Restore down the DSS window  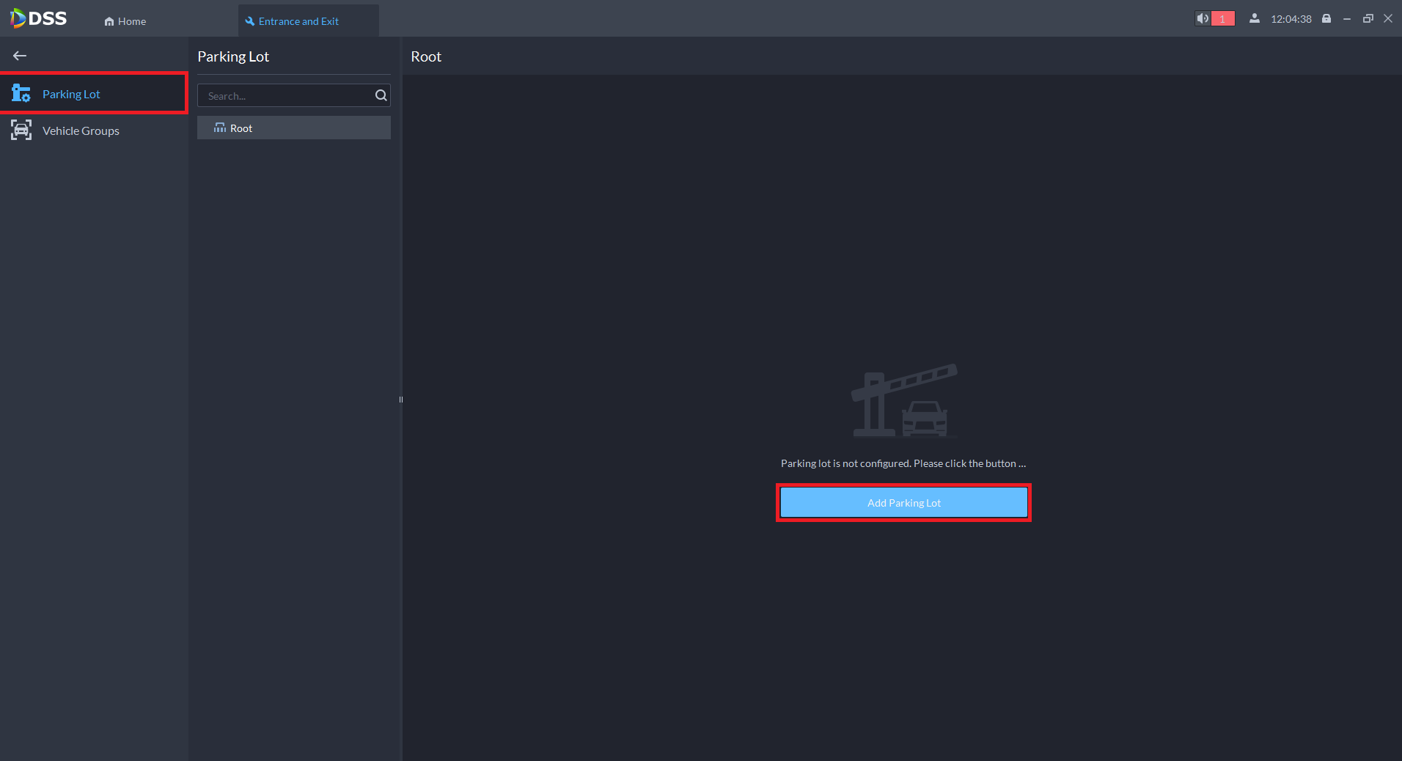tap(1368, 19)
